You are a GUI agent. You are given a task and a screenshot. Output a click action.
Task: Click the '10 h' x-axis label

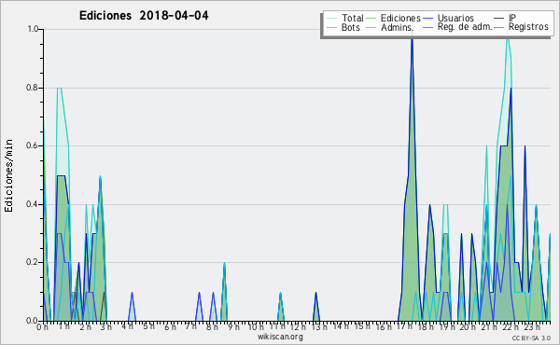click(256, 326)
